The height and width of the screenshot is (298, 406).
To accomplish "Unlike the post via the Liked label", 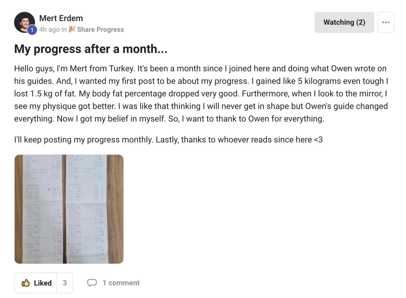I will pyautogui.click(x=43, y=283).
